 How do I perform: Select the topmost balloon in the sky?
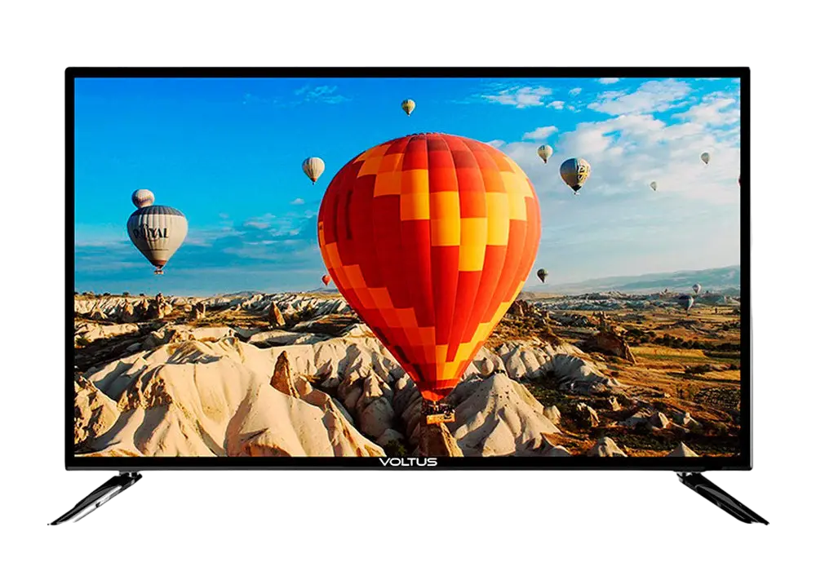tap(408, 106)
